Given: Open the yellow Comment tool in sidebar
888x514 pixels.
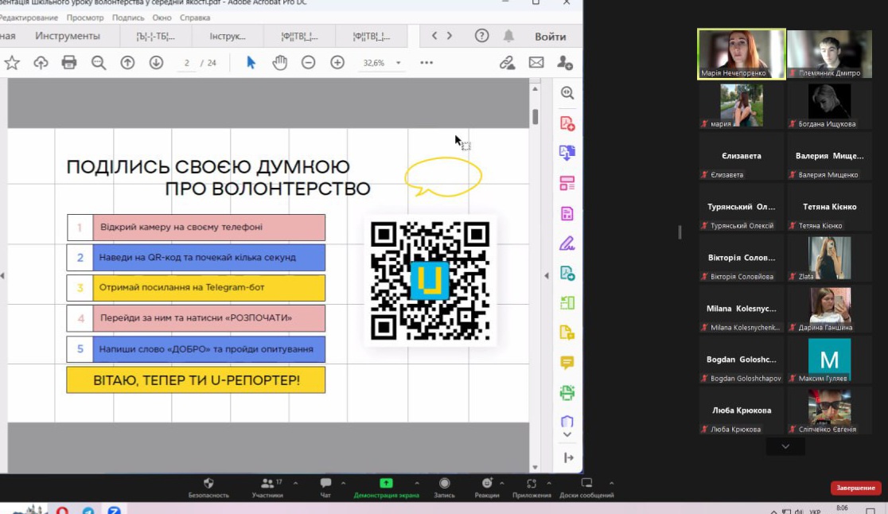Looking at the screenshot, I should 567,363.
